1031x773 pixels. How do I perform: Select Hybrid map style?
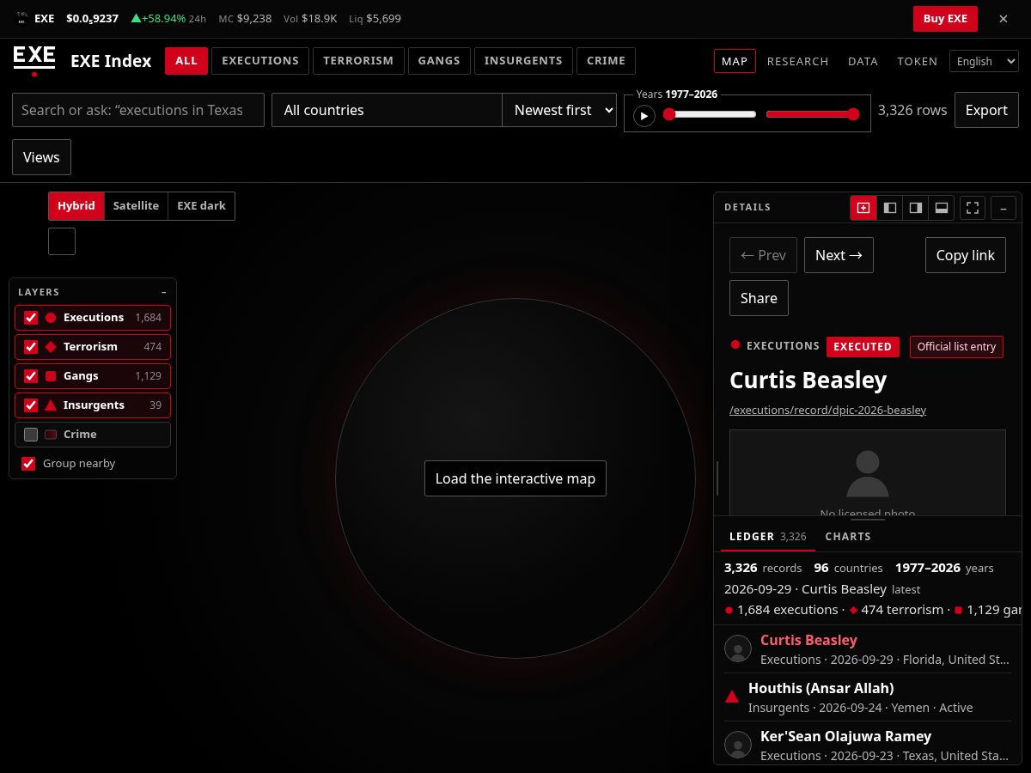point(76,206)
